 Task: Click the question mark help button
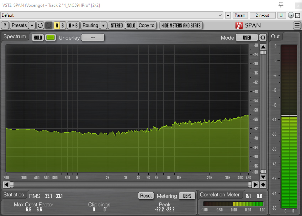(x=5, y=25)
